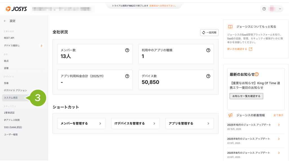This screenshot has width=289, height=163.
Task: Select REST API in settings sidebar
Action: pos(9,38)
